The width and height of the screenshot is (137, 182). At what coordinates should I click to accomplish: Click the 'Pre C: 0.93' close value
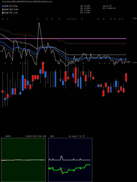(85, 12)
